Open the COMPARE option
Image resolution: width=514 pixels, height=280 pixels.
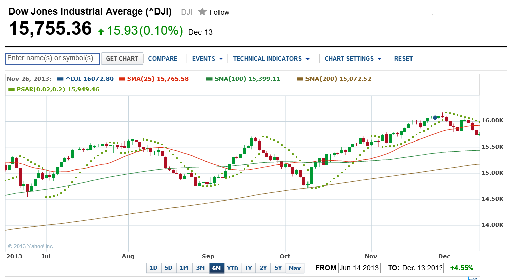coord(163,59)
